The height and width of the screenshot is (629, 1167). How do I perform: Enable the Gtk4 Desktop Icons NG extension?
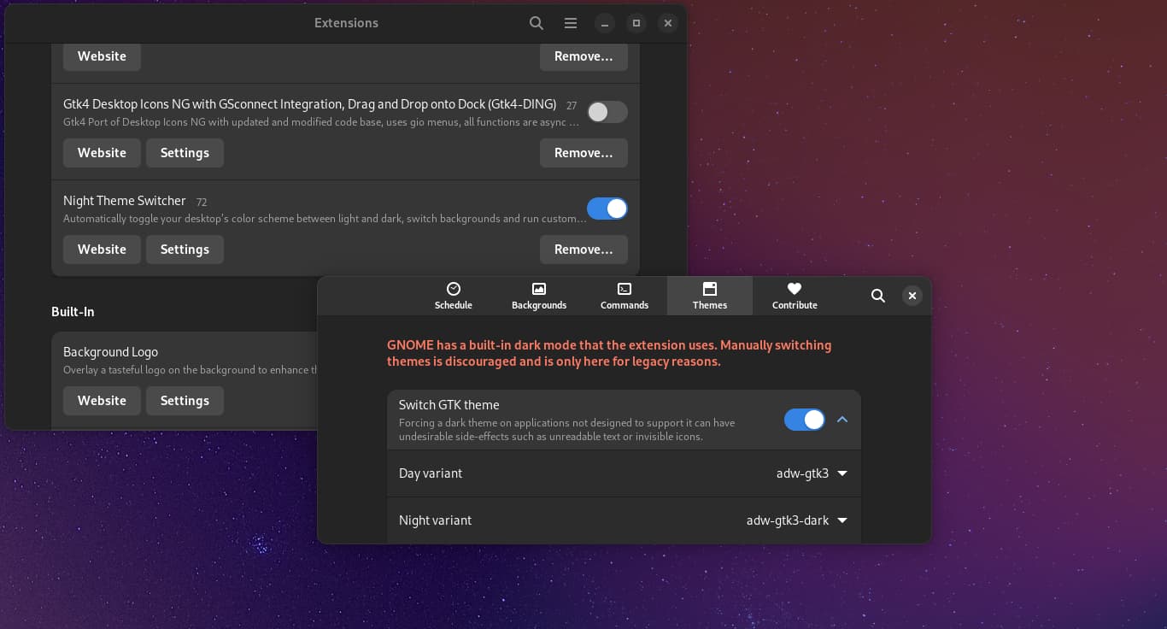(x=607, y=112)
